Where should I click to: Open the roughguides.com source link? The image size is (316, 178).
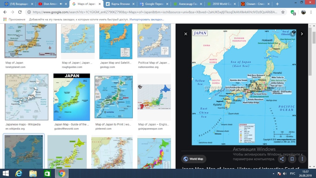[x=72, y=67]
